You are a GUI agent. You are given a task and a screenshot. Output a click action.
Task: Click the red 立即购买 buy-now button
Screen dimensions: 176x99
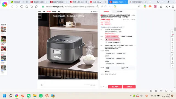pos(129,87)
